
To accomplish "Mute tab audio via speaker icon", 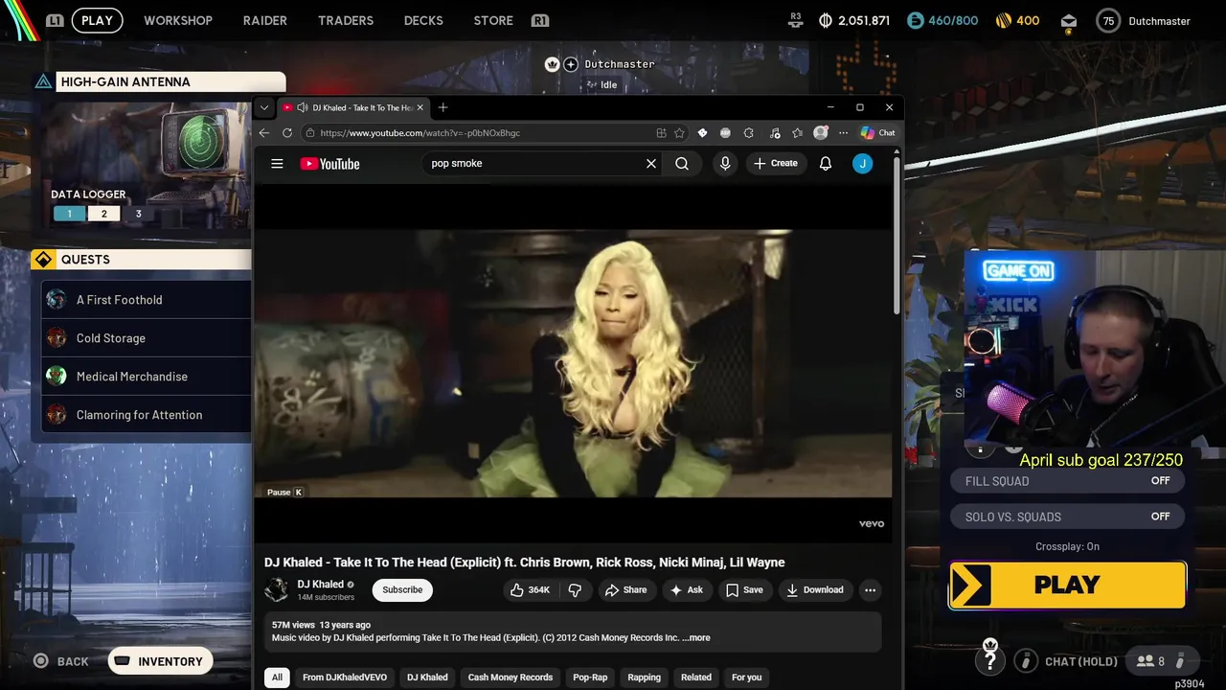I will click(x=303, y=107).
